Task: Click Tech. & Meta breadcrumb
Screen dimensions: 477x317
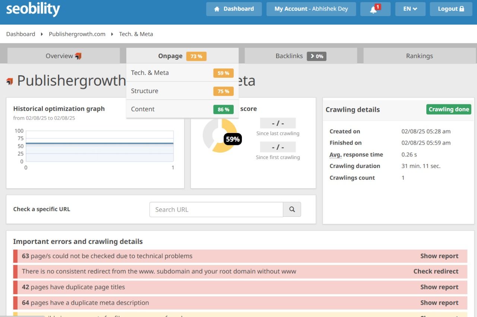Action: click(136, 34)
